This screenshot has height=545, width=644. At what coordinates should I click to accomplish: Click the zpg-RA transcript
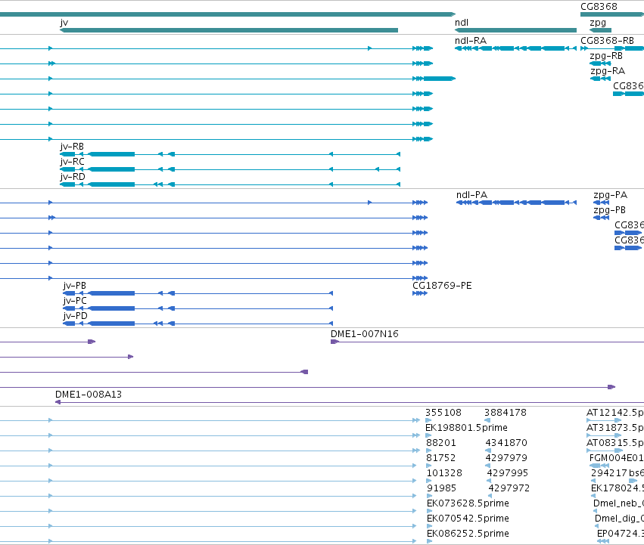(x=600, y=79)
